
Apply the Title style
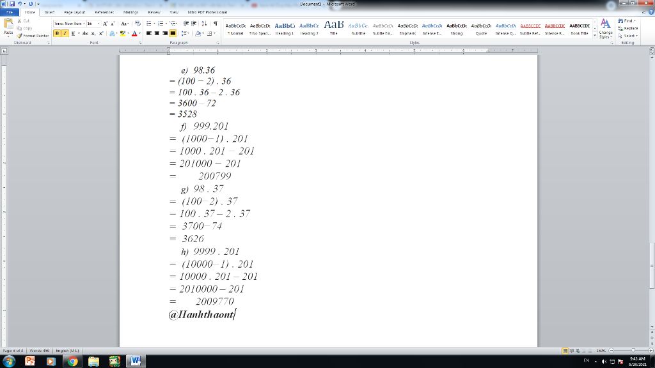tap(334, 28)
